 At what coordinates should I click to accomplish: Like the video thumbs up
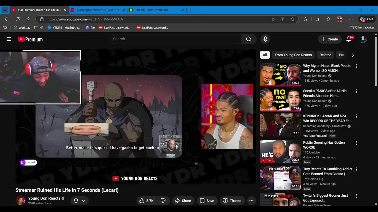pyautogui.click(x=146, y=201)
